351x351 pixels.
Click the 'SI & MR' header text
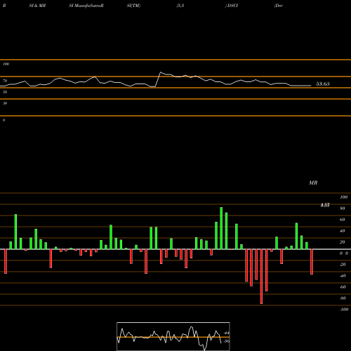click(37, 6)
